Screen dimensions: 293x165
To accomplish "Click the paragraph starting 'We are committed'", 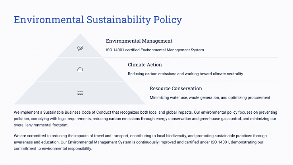I will click(x=140, y=142).
